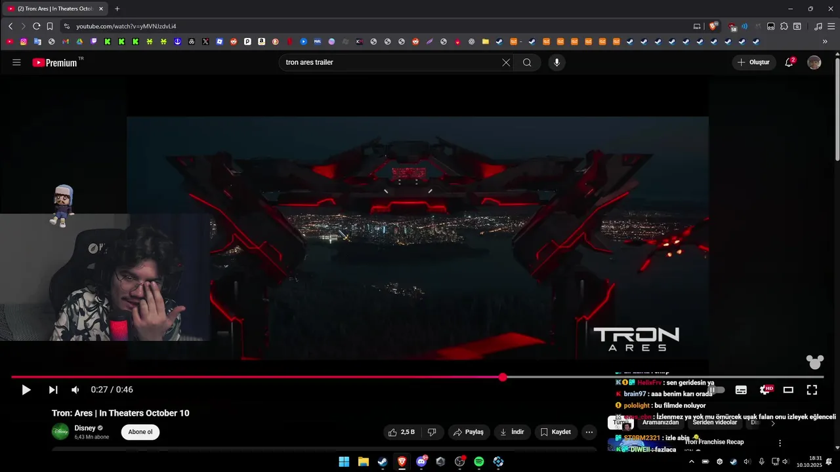Click the İndir download button

[512, 432]
